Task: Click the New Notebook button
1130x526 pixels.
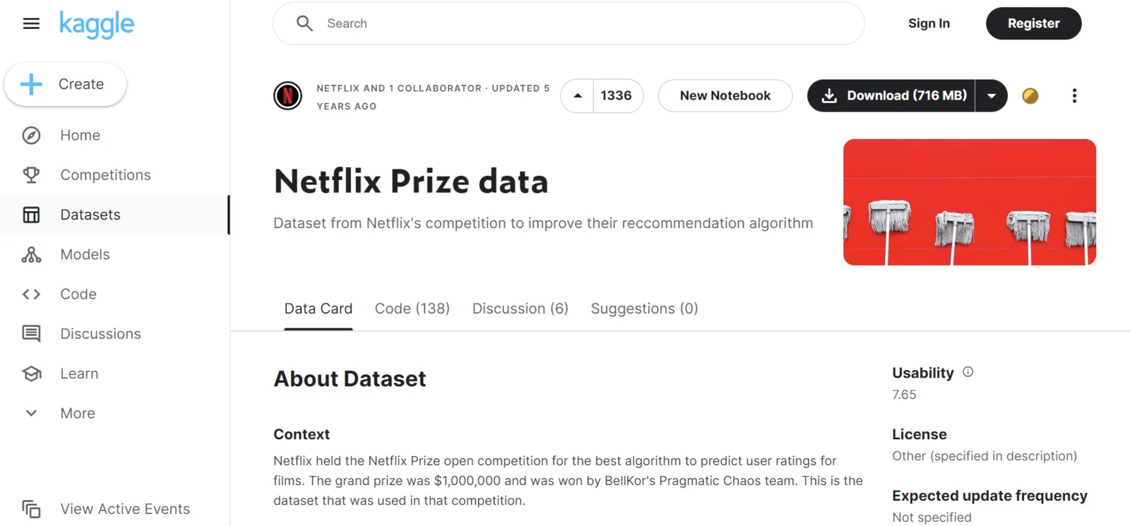Action: coord(725,96)
